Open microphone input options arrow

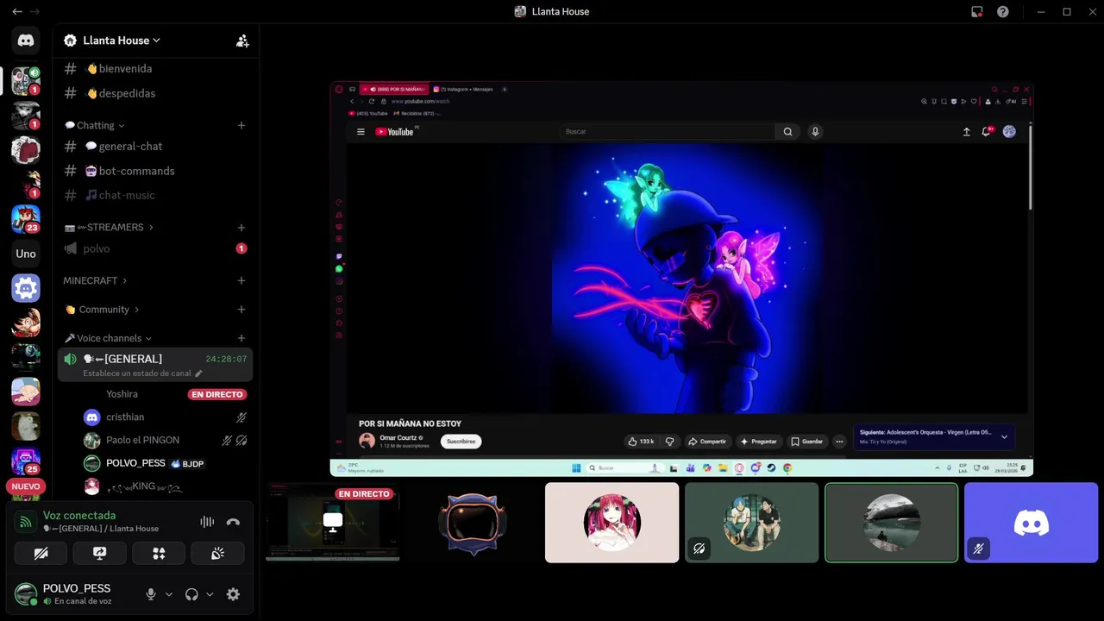coord(169,594)
